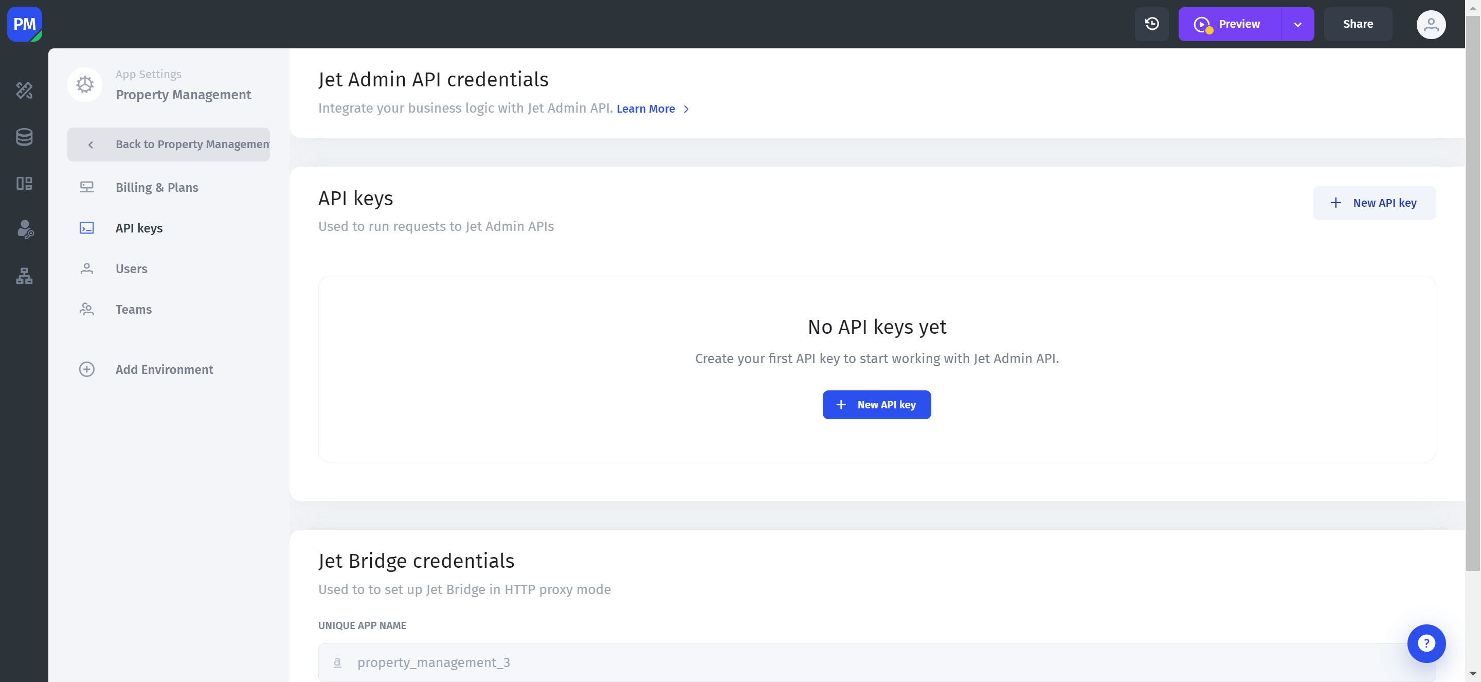Click the API keys terminal icon

click(87, 228)
